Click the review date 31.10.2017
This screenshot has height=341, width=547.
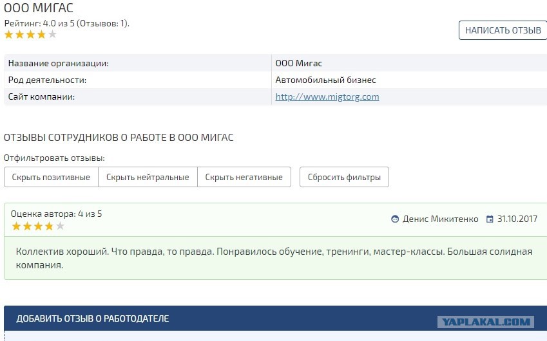click(x=517, y=219)
